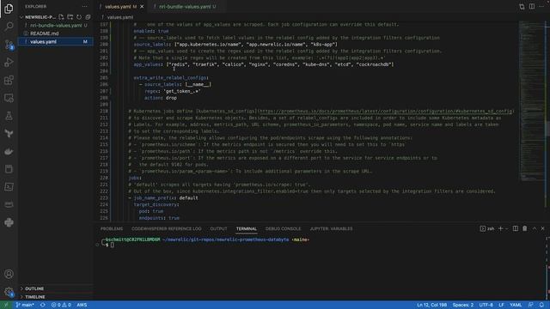
Task: Open nri-bundle-values.yaml in file tree
Action: tap(56, 25)
